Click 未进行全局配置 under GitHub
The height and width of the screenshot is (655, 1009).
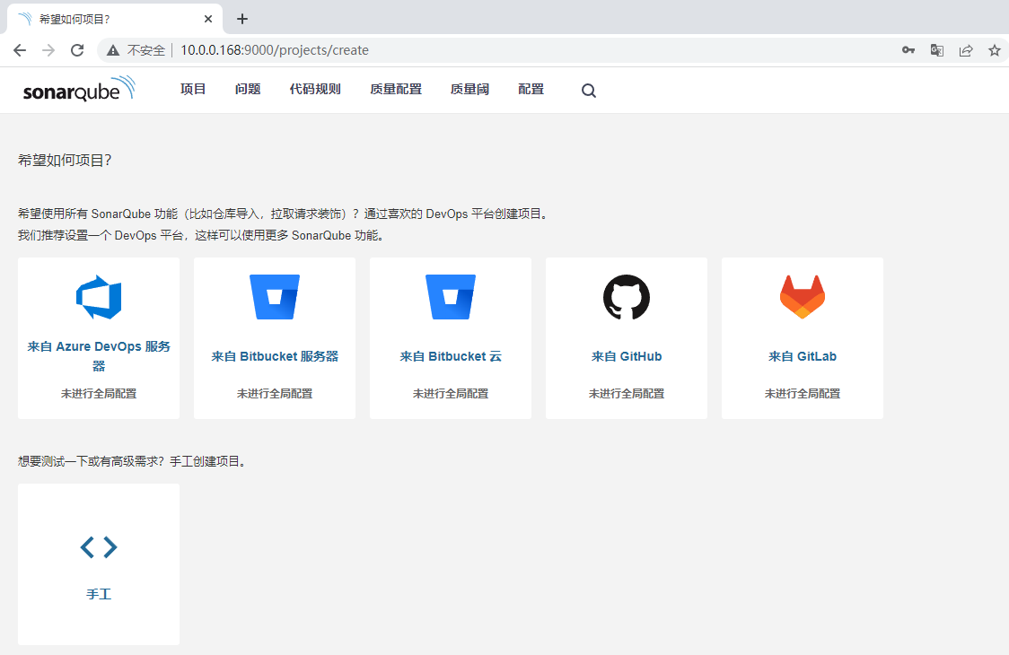click(626, 393)
